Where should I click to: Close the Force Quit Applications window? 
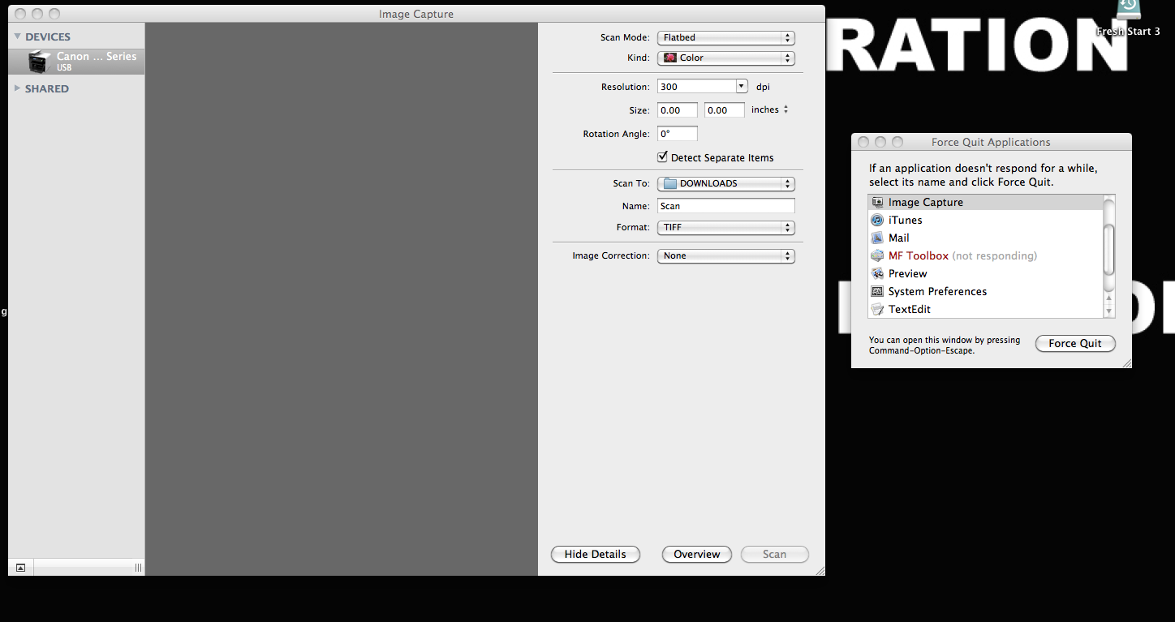pyautogui.click(x=863, y=142)
